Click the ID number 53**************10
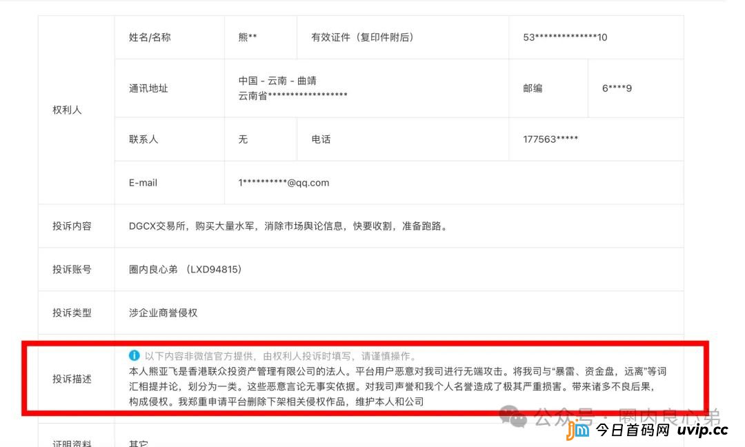 tap(565, 37)
